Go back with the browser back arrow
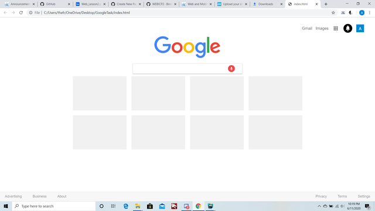375x211 pixels. click(x=5, y=13)
